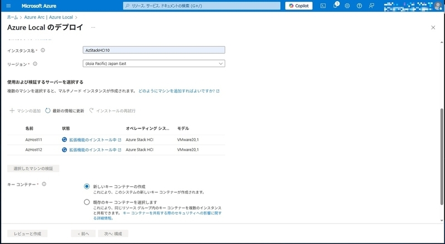The image size is (445, 244).
Task: Navigate to ホーム breadcrumb
Action: [x=12, y=17]
